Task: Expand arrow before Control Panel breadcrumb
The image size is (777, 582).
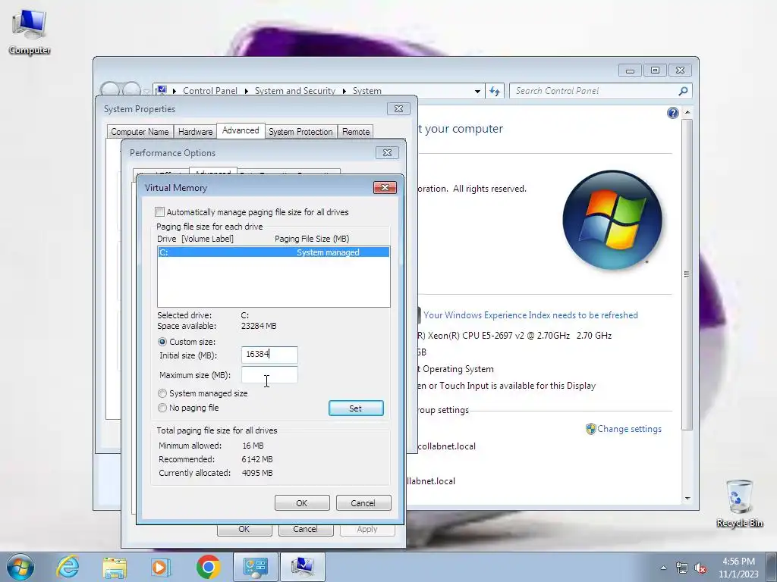Action: pyautogui.click(x=175, y=91)
